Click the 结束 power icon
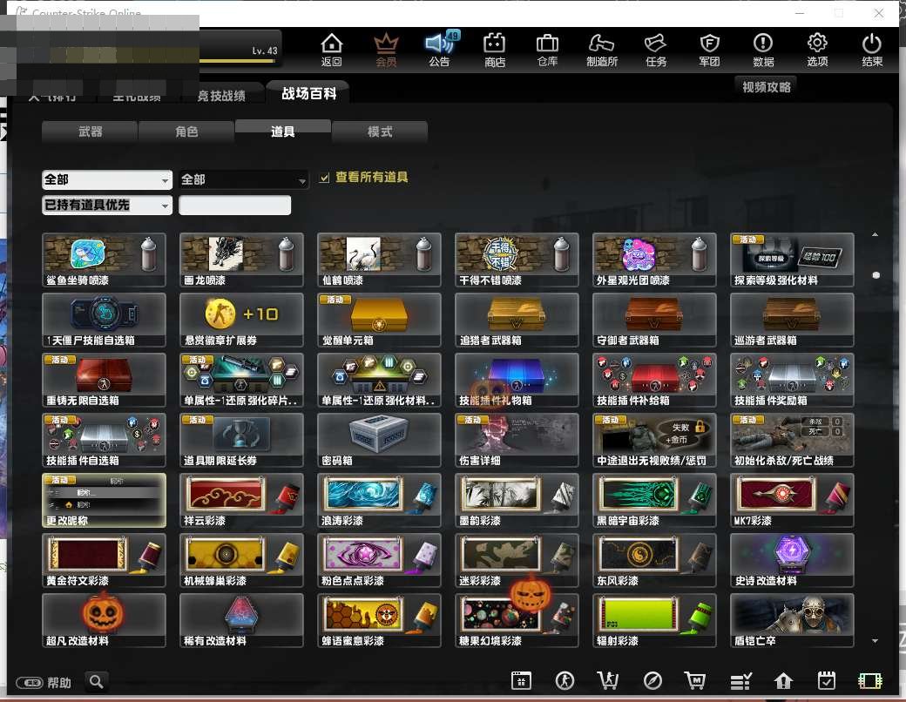The image size is (906, 702). [x=872, y=44]
